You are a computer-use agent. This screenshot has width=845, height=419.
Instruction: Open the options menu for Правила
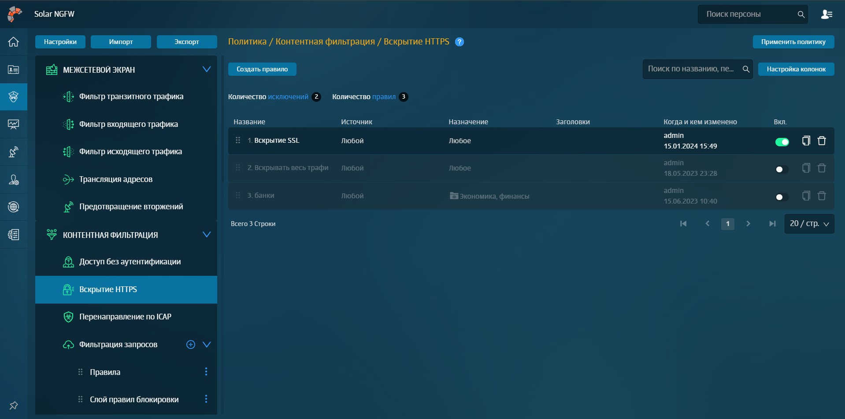206,372
